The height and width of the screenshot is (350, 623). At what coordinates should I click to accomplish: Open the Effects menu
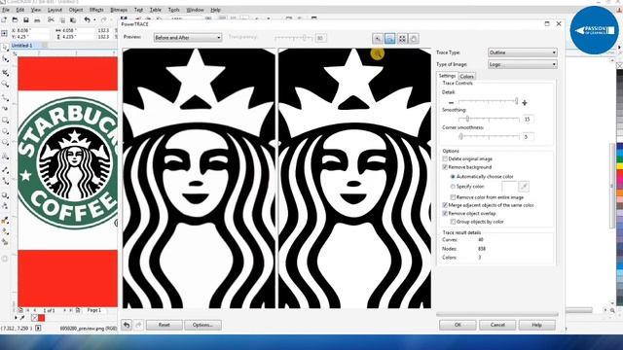coord(96,10)
